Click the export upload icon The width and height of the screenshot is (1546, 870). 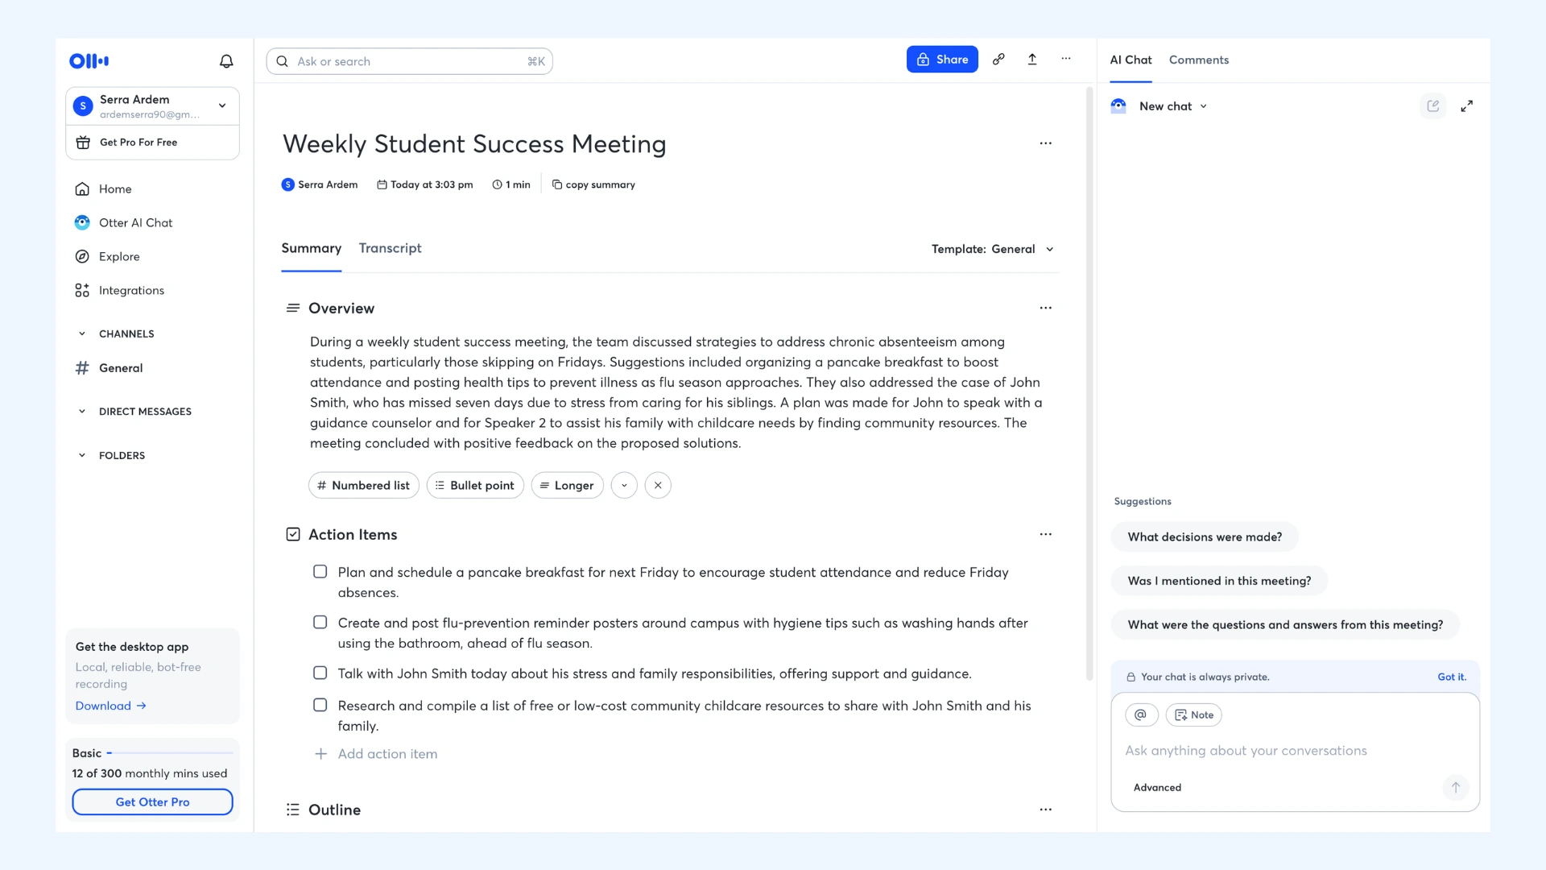[x=1032, y=60]
